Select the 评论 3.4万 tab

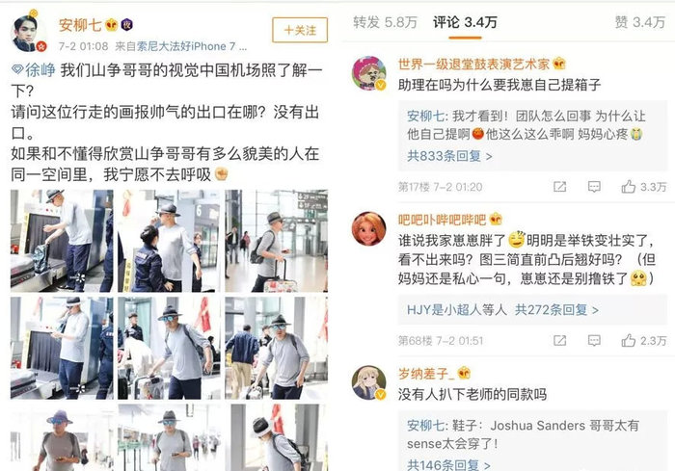point(465,22)
